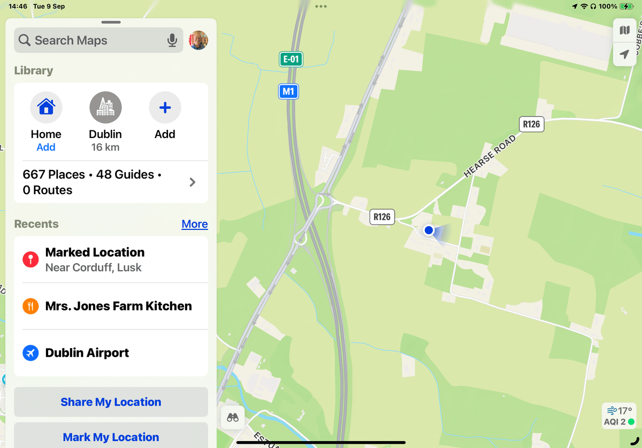Open the map mode chooser icon

(x=624, y=30)
